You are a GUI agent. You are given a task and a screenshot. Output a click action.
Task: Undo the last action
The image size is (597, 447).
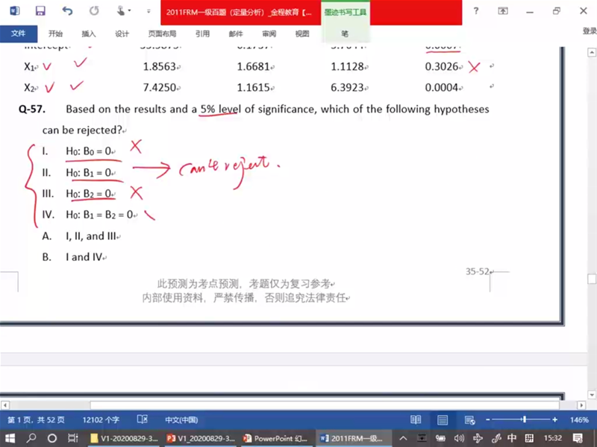point(67,10)
